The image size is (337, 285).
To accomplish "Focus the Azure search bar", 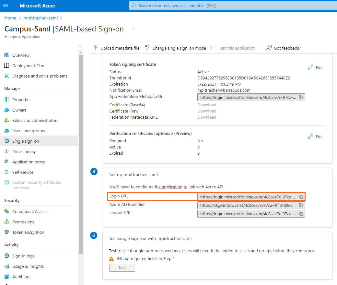I will (233, 6).
